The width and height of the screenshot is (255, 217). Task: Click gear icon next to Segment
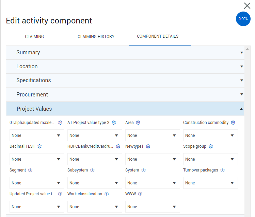30,170
